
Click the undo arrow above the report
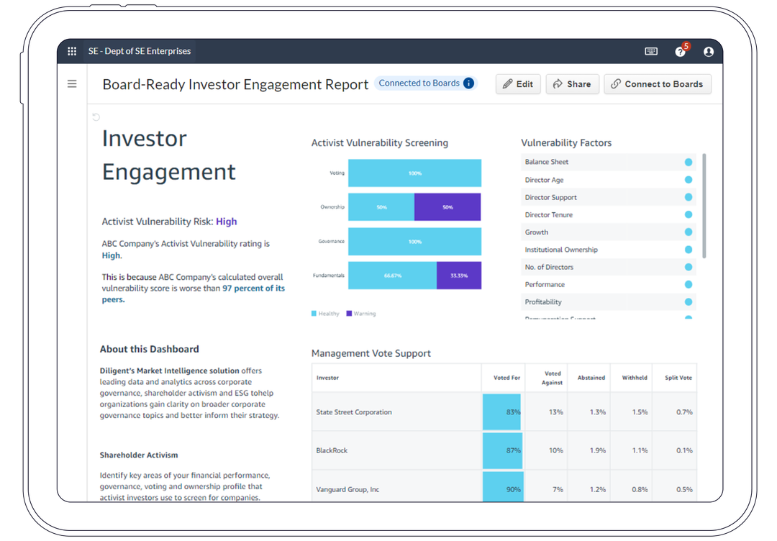(94, 117)
